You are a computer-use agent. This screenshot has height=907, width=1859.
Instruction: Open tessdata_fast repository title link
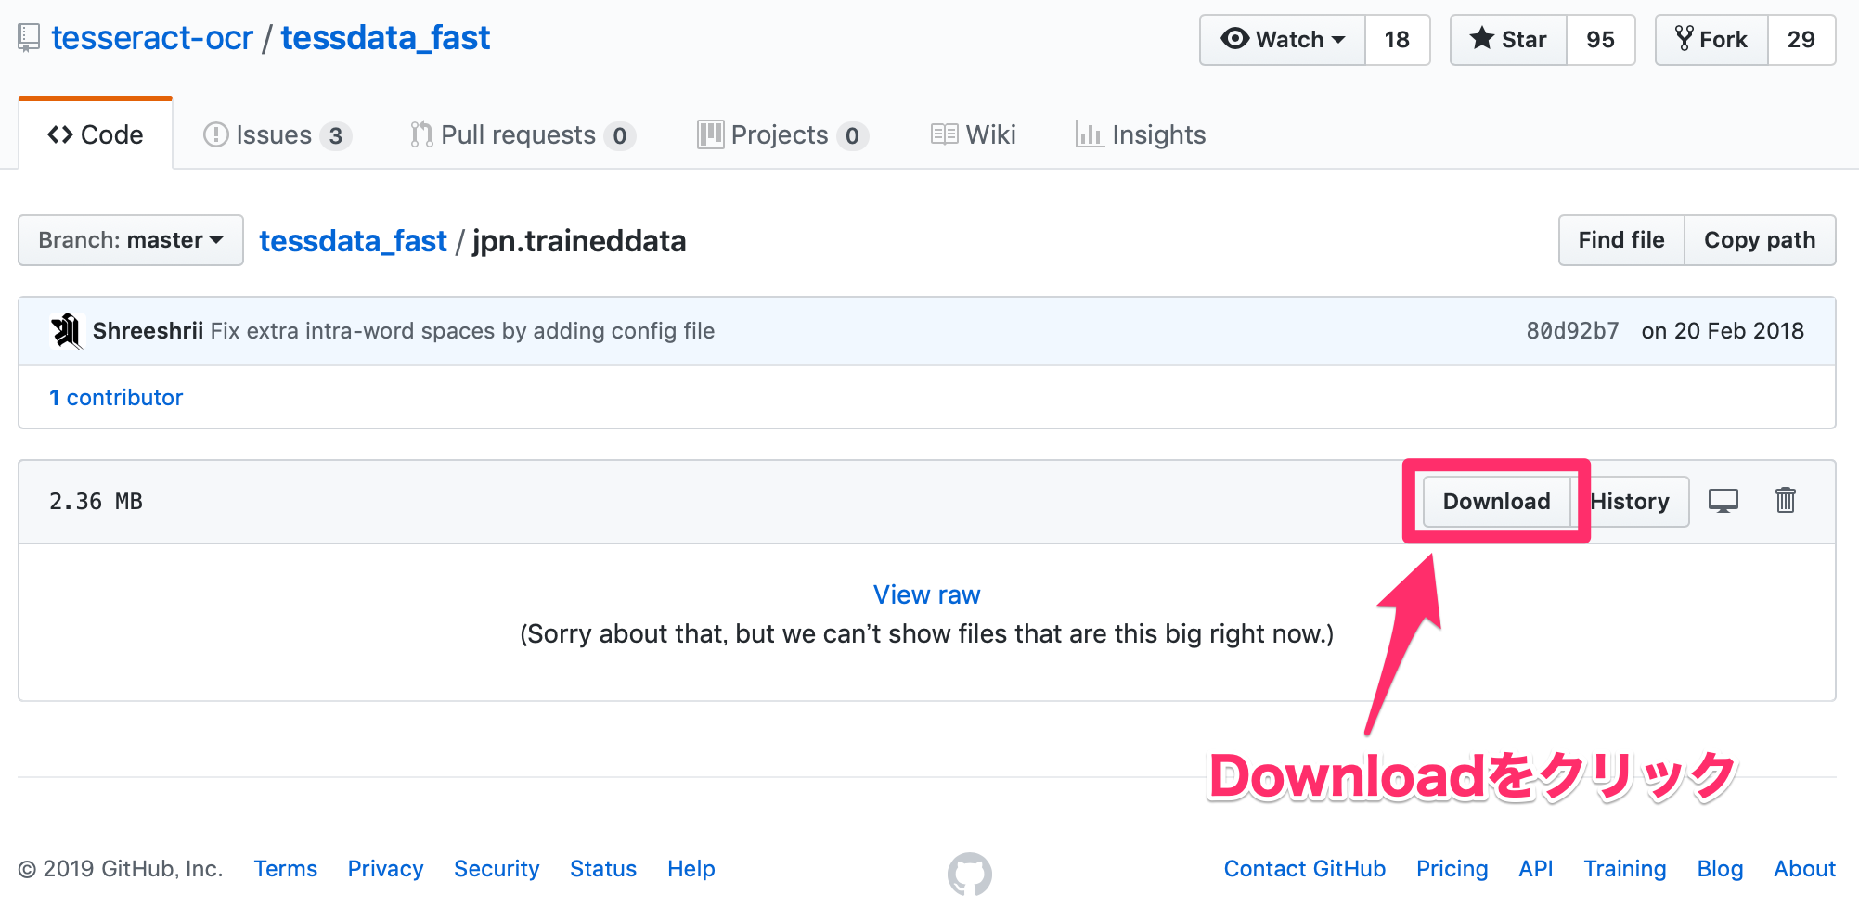385,38
